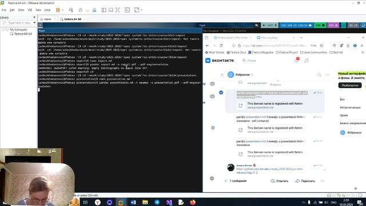Click the stretch guest display icon
Screen dimensions: 366x206
[x=137, y=10]
